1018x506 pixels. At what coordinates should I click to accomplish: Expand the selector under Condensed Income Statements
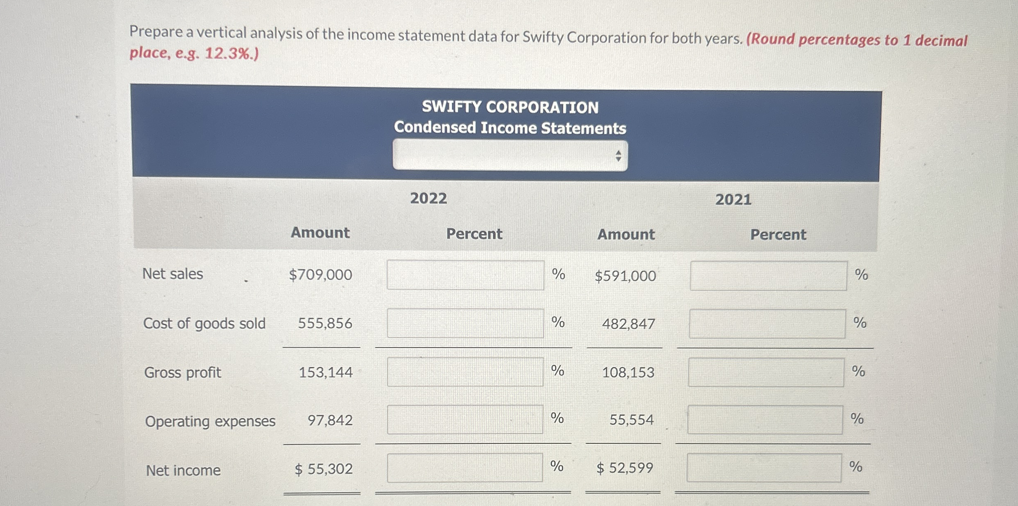(x=510, y=154)
